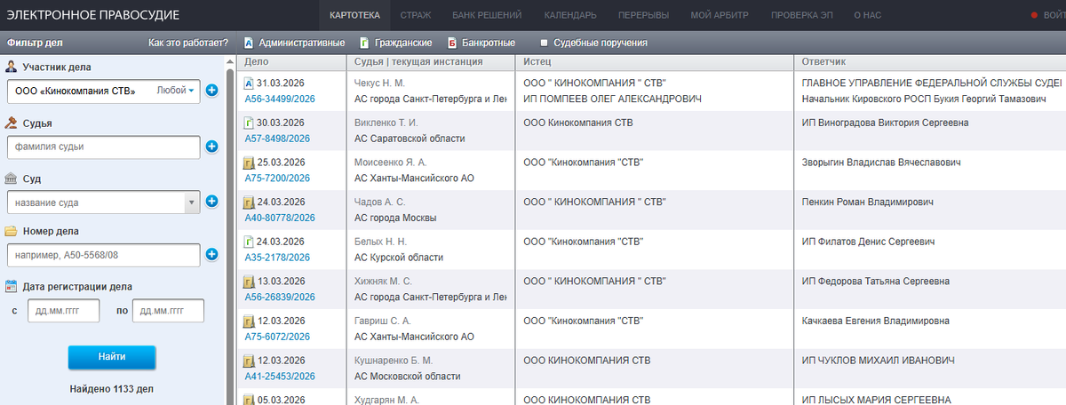The image size is (1066, 405).
Task: Select judge Чадов А. С.
Action: (379, 202)
